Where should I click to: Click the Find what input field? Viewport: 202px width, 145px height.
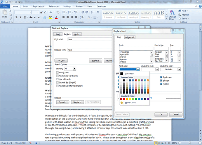click(90, 39)
